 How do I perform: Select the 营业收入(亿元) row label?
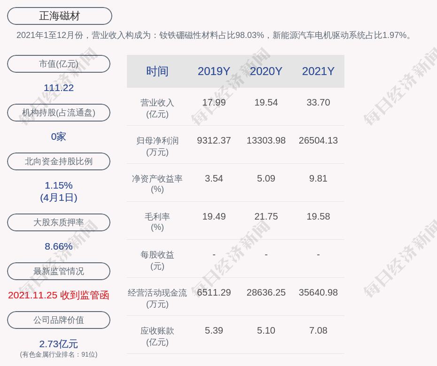[157, 108]
